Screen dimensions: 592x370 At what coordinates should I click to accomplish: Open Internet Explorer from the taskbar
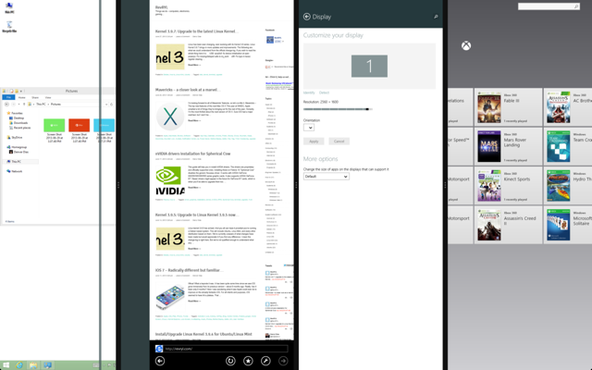[18, 365]
